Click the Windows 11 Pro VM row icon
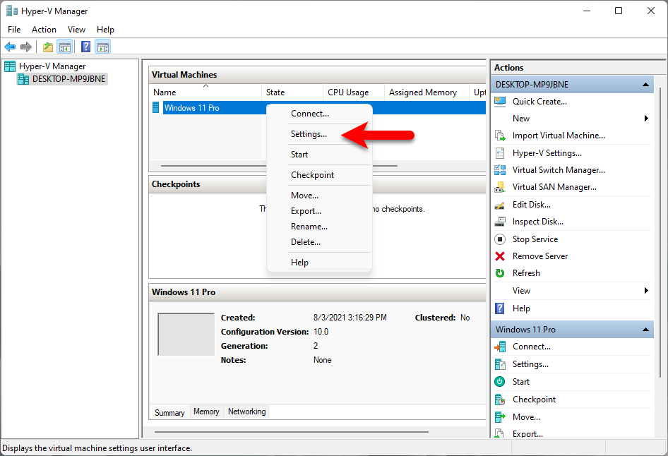This screenshot has height=456, width=668. [156, 108]
